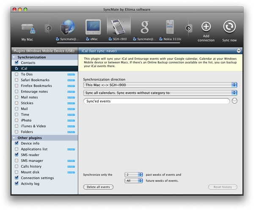Collapse the iCal panel with round arrow

click(238, 51)
